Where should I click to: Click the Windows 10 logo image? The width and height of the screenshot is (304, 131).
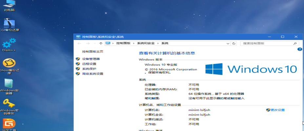coord(251,69)
